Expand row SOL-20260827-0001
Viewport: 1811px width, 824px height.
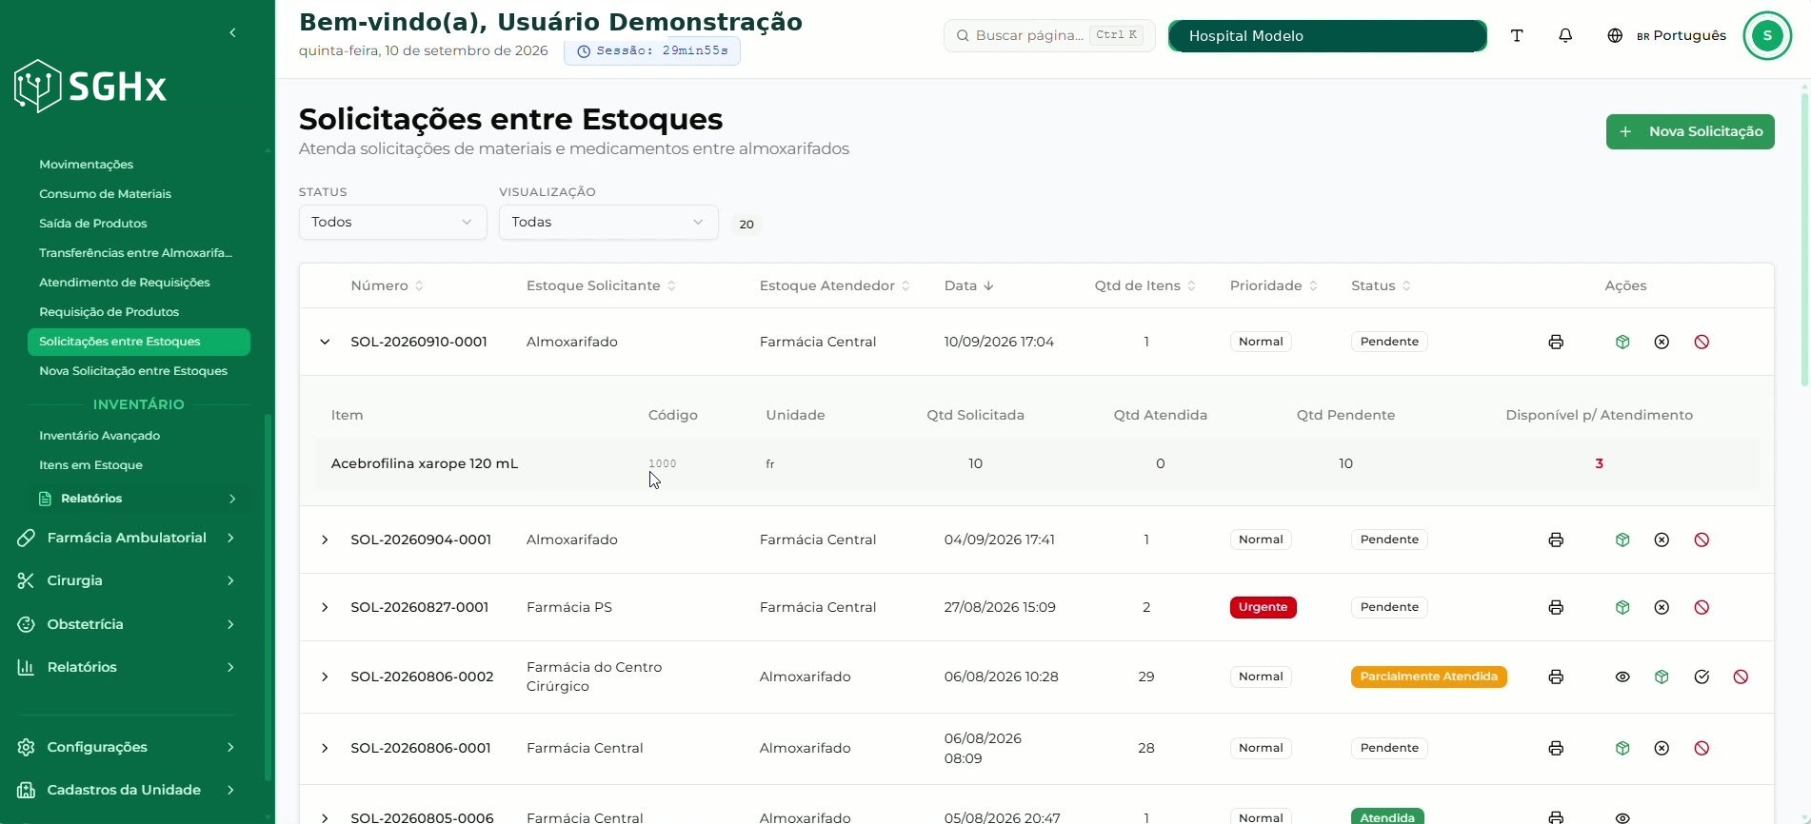point(325,607)
